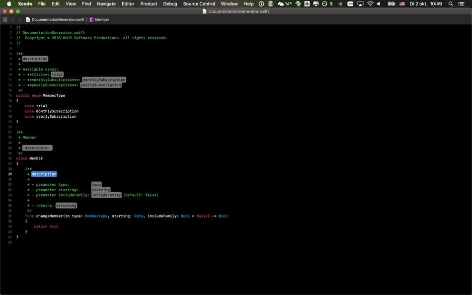Click the MemberType enum name
Screen dimensions: 472x295
pos(54,95)
